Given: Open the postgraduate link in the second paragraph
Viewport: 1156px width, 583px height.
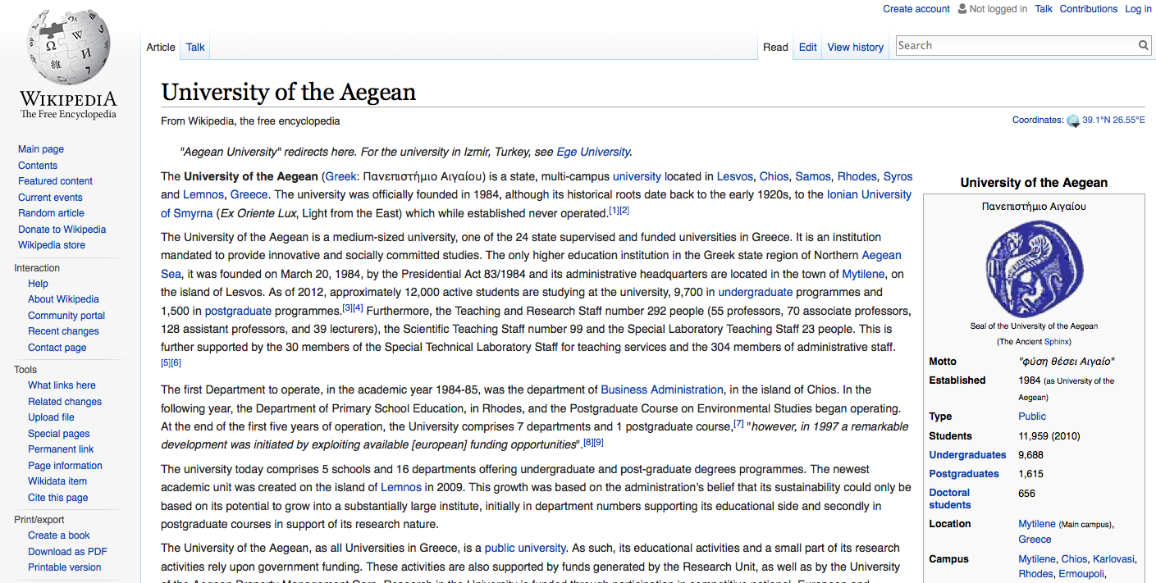Looking at the screenshot, I should point(238,311).
